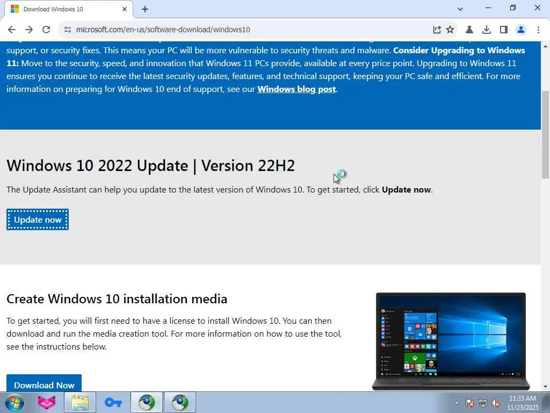Open the downloads tray icon
This screenshot has width=550, height=413.
click(487, 30)
